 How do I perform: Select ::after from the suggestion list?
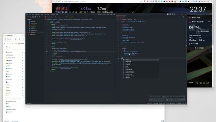coord(140,60)
